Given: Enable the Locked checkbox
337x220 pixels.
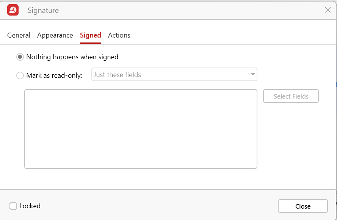Looking at the screenshot, I should point(13,206).
